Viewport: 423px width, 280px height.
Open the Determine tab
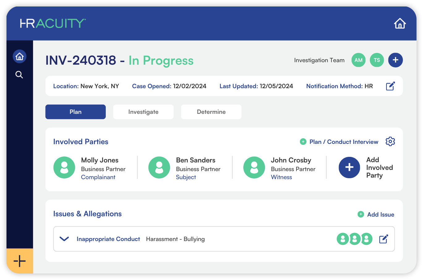click(x=211, y=112)
